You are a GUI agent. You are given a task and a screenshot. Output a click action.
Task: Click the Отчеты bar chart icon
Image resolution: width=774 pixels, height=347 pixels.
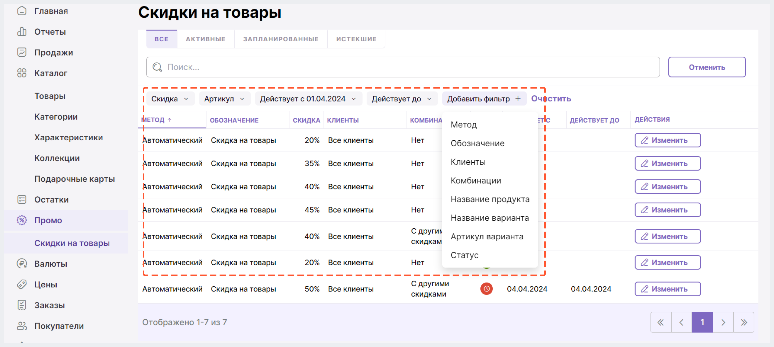click(21, 31)
